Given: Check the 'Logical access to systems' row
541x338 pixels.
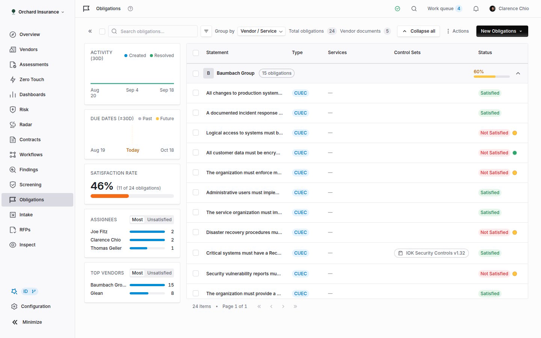Looking at the screenshot, I should 196,133.
